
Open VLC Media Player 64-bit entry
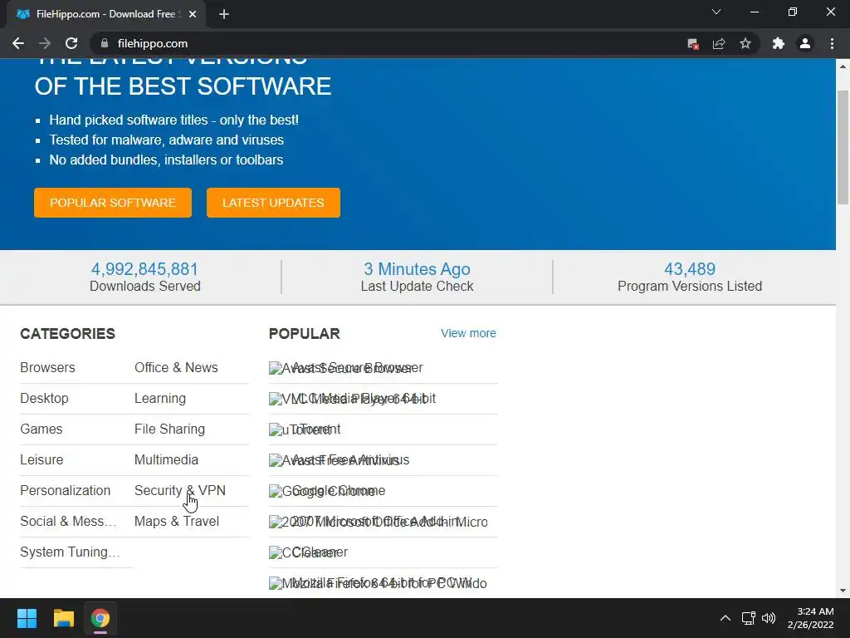383,399
